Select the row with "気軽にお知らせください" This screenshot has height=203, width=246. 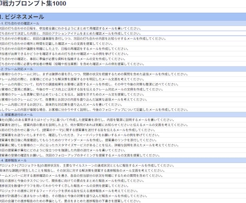[x=123, y=125]
